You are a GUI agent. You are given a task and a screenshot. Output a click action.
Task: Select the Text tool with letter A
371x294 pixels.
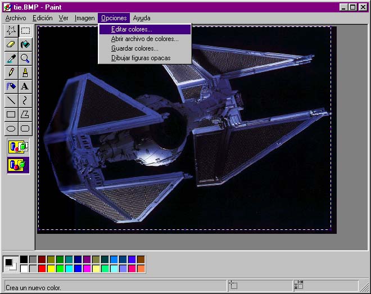coord(25,87)
